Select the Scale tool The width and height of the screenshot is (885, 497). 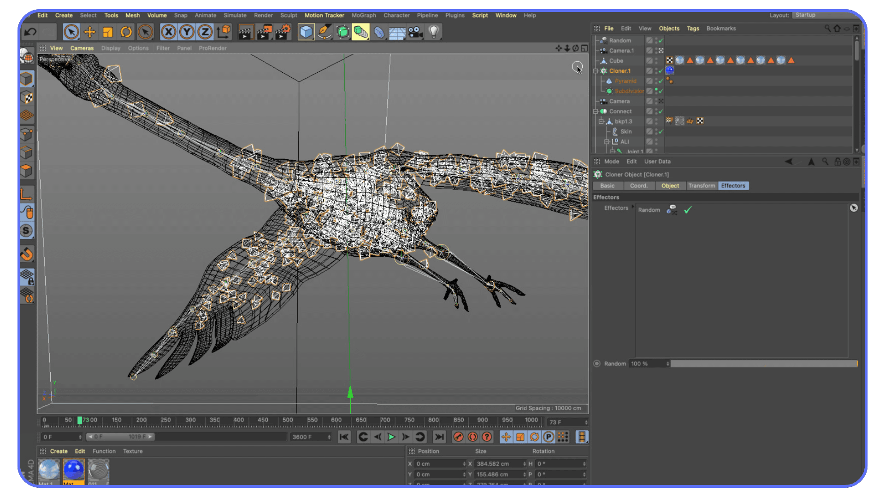[108, 31]
